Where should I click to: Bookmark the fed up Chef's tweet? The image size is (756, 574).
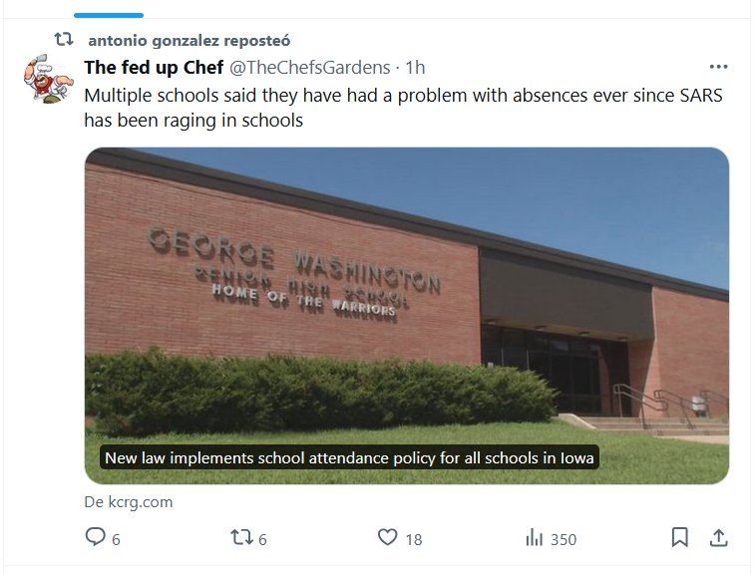point(679,538)
